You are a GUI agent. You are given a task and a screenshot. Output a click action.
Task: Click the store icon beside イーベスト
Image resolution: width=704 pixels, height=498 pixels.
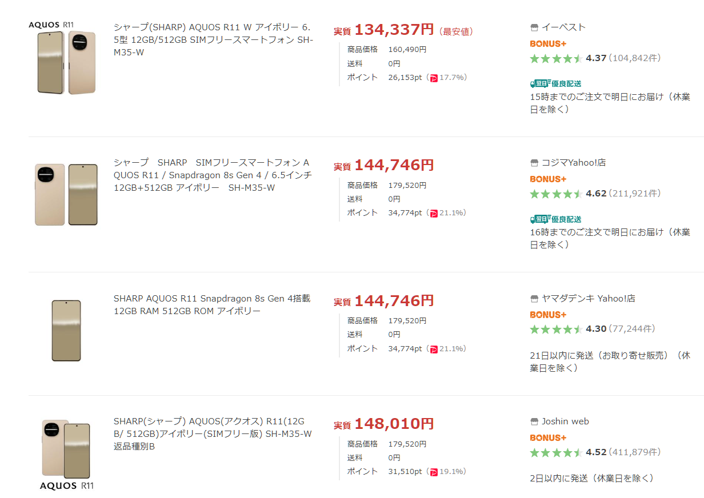pos(534,27)
